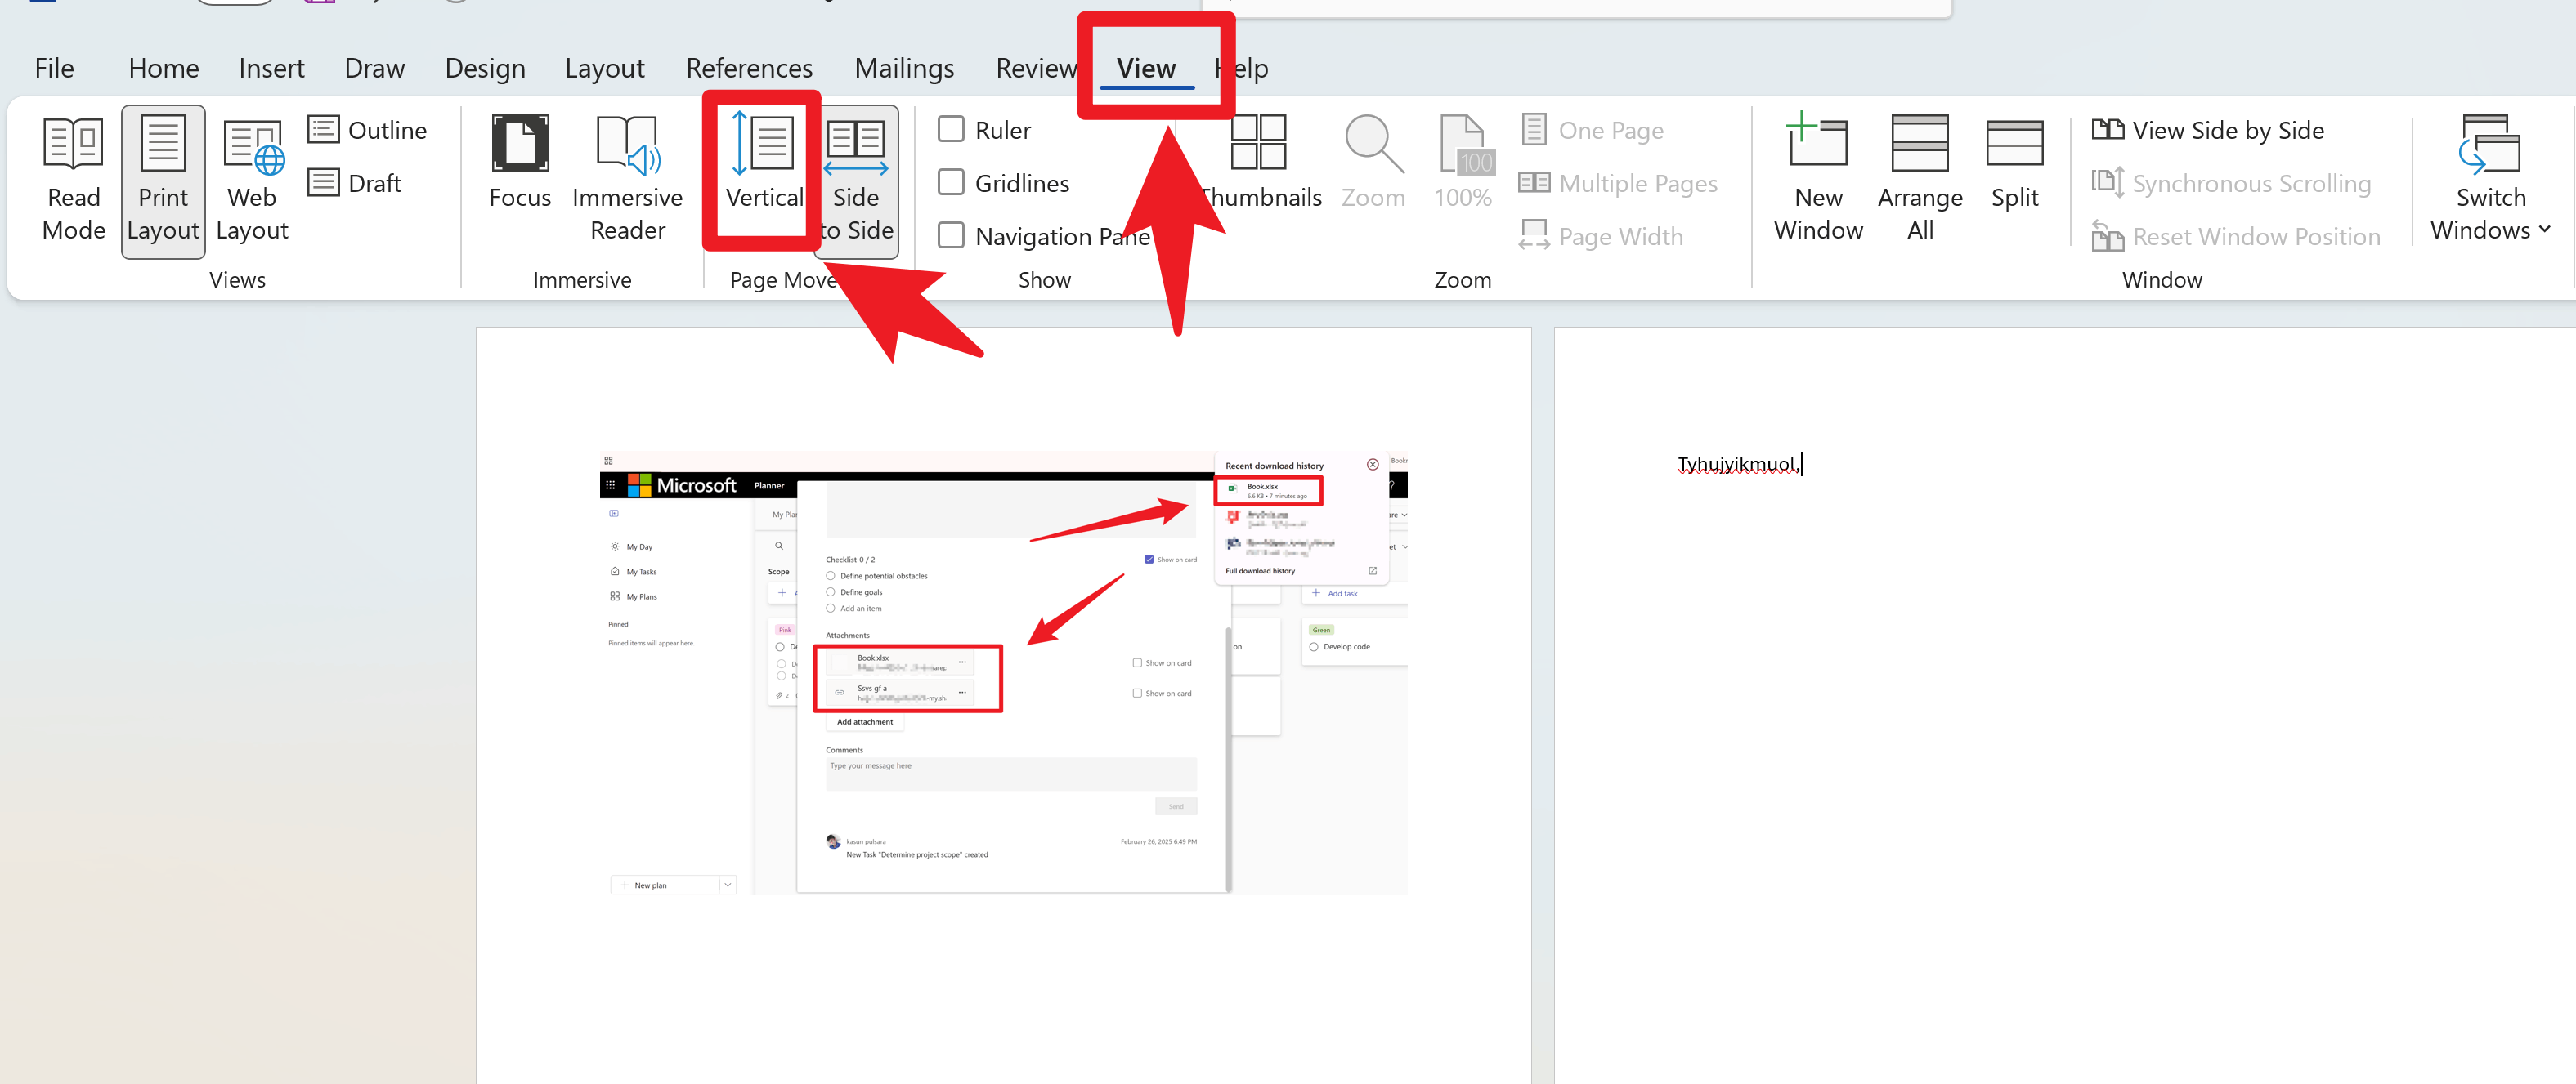The image size is (2576, 1084).
Task: Toggle the Gridlines checkbox
Action: 951,183
